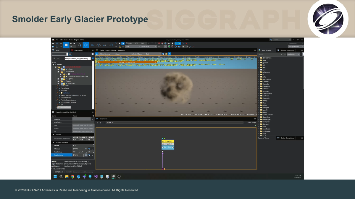Select the Move gizmo tool
This screenshot has height=199, width=355.
[x=86, y=45]
